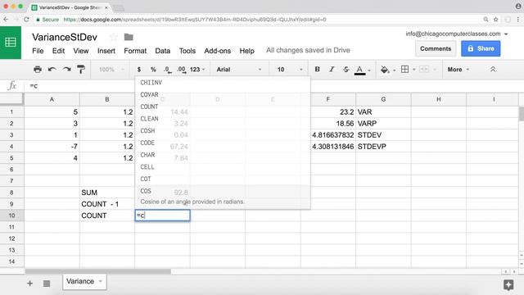Click the horizontal scrollbar thumb
The width and height of the screenshot is (524, 295).
tap(98, 271)
